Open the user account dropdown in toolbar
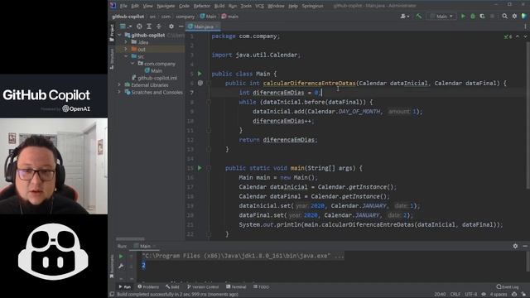The height and width of the screenshot is (298, 530). 405,17
